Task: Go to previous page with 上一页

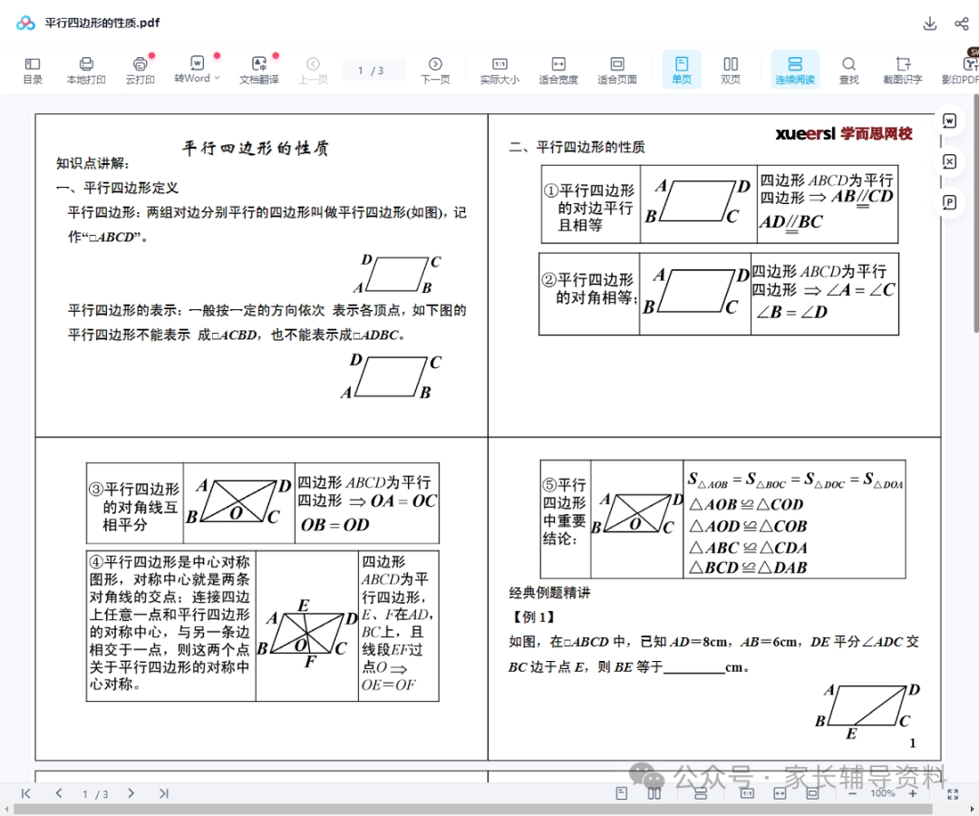Action: click(x=313, y=70)
